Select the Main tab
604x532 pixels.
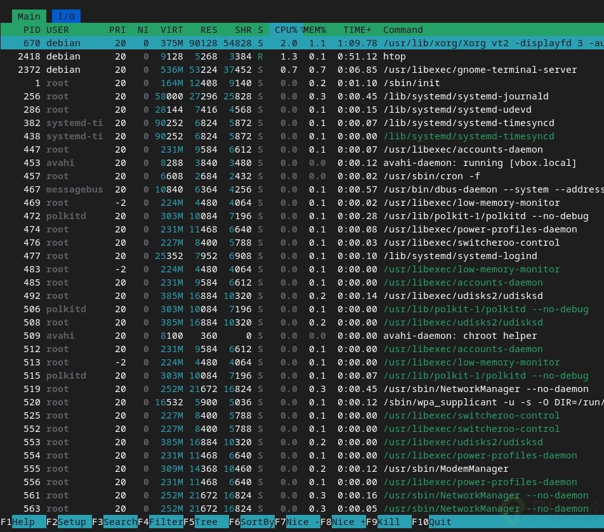pyautogui.click(x=29, y=16)
